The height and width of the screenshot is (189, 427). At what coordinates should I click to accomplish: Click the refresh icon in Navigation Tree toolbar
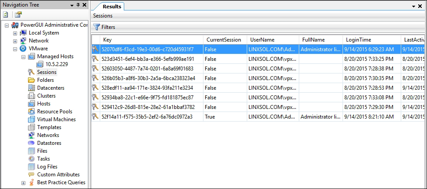[6, 15]
